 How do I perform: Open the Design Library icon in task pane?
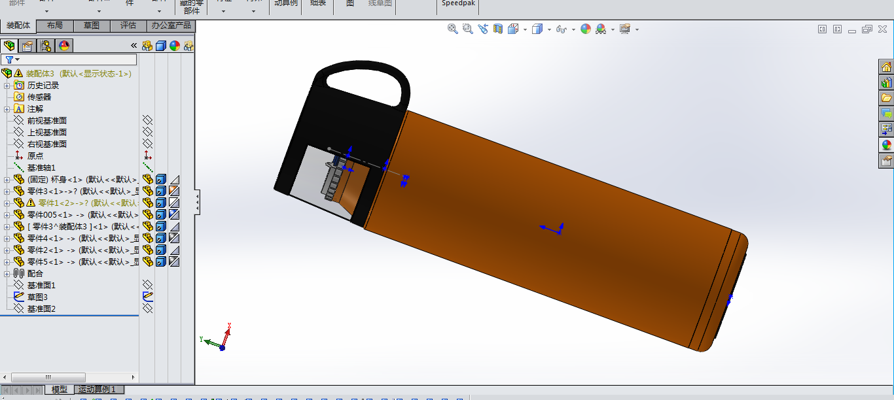886,82
